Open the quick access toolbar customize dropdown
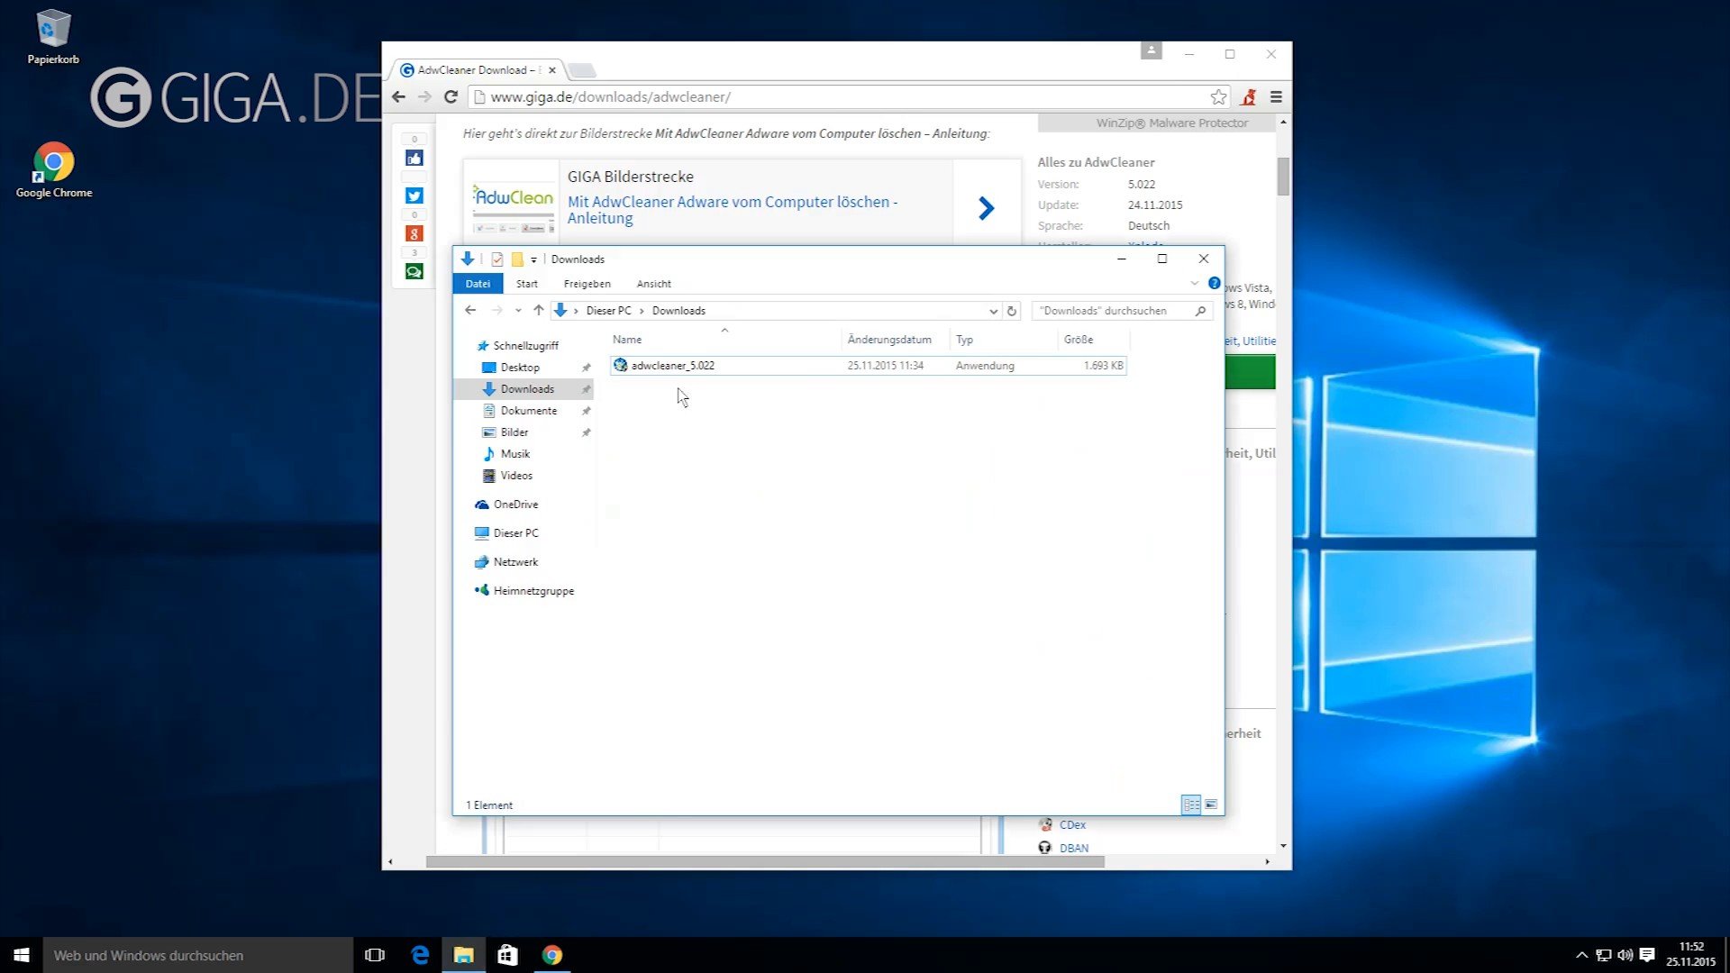Screen dimensions: 1730x973 click(x=533, y=259)
